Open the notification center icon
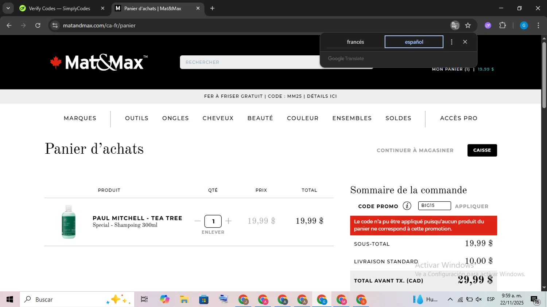The image size is (547, 307). (x=535, y=300)
